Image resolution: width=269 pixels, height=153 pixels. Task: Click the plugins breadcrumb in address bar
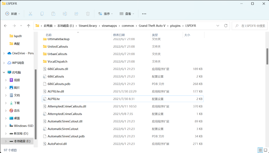[175, 26]
